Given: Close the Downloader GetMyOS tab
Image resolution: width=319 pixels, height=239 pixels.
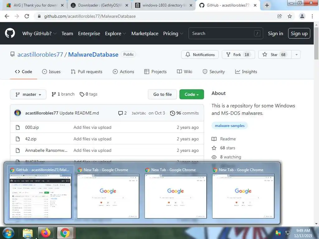Looking at the screenshot, I should pyautogui.click(x=127, y=5).
